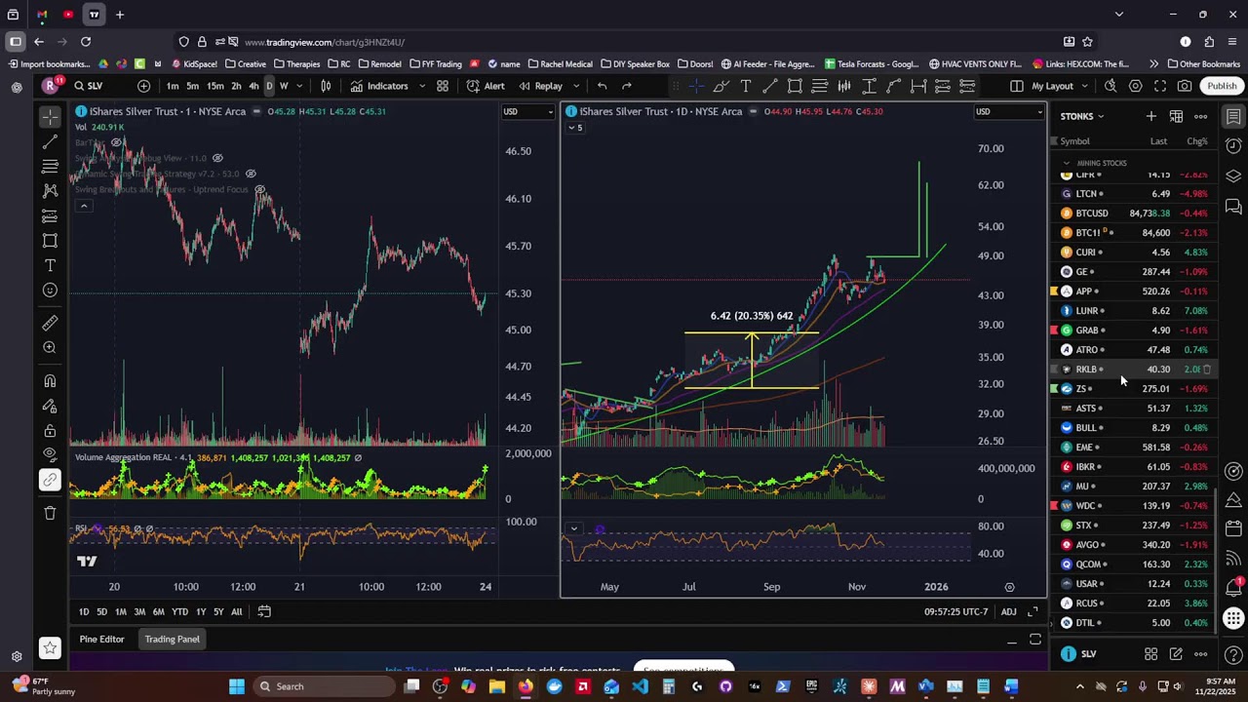Expand Replay options dropdown arrow
Screen dimensions: 1248x702
tap(575, 86)
